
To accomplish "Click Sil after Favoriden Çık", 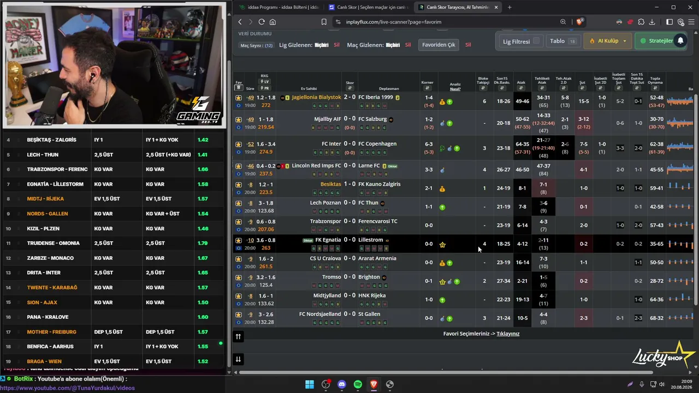I will point(468,45).
